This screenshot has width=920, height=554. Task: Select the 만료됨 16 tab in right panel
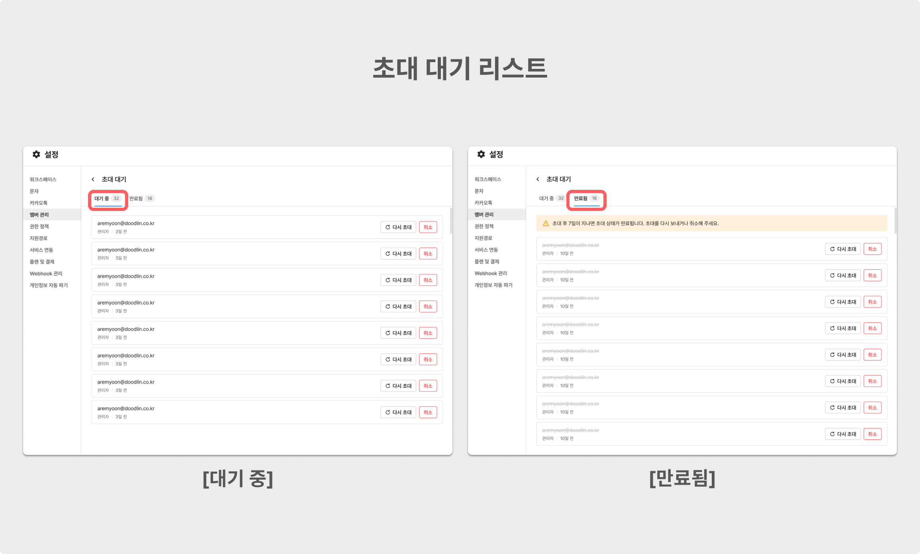click(586, 199)
